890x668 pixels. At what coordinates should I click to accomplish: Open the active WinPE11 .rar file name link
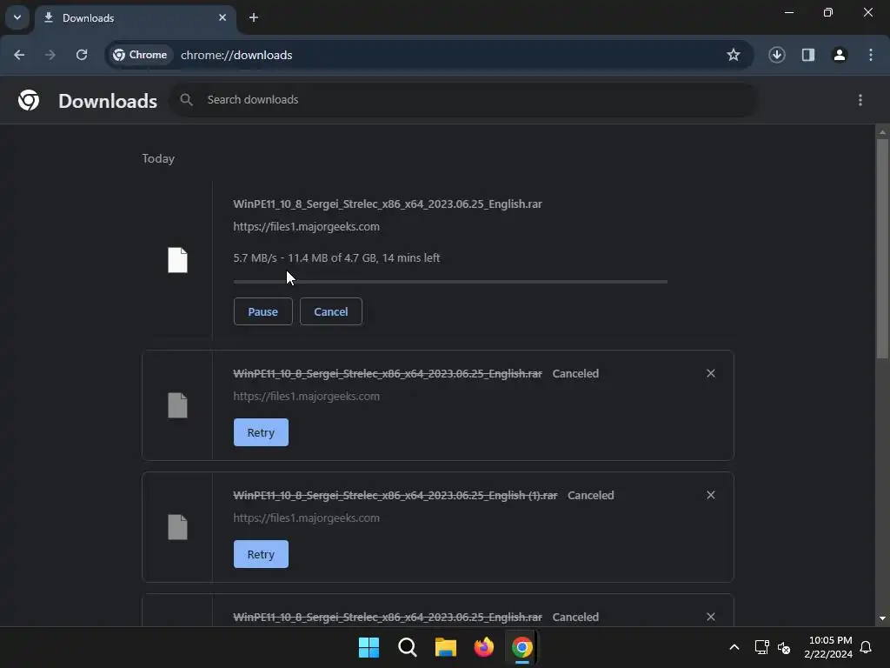click(388, 204)
